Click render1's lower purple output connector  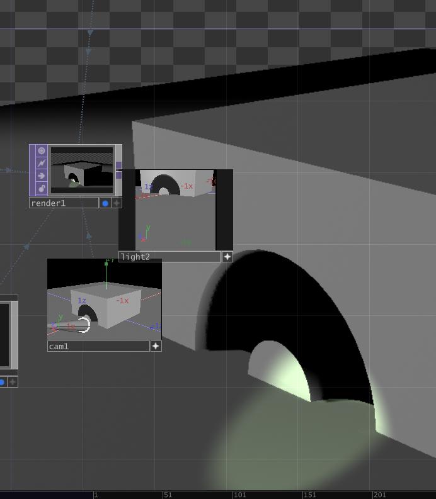click(x=119, y=175)
